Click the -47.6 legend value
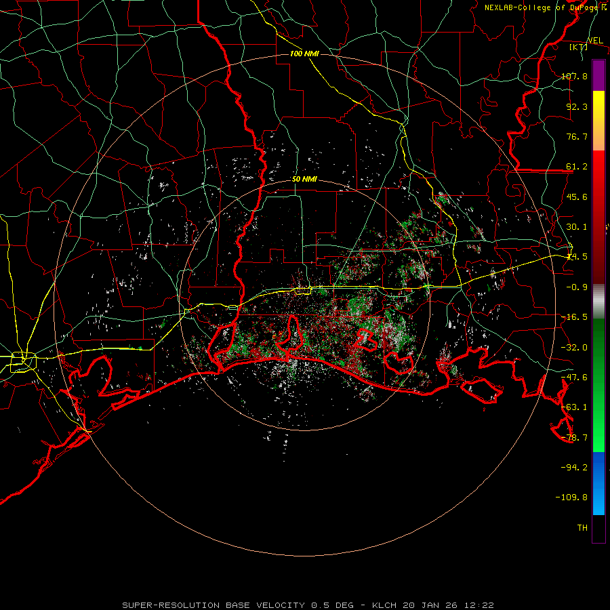610x610 pixels. coord(574,378)
